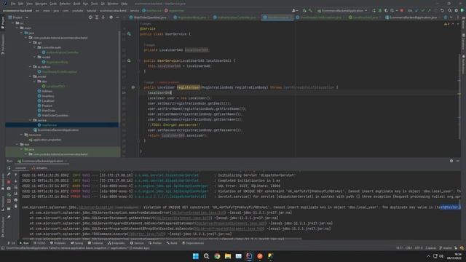
Task: Click the red Stop button in toolbar
Action: tap(402, 10)
